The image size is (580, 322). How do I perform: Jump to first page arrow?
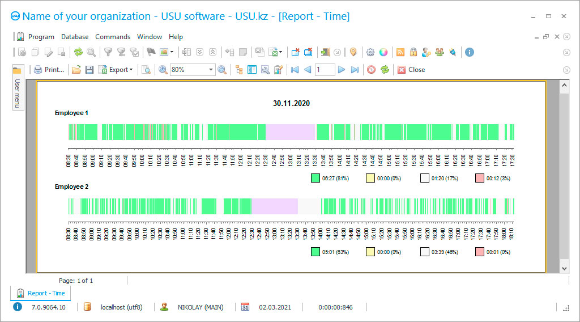tap(295, 70)
